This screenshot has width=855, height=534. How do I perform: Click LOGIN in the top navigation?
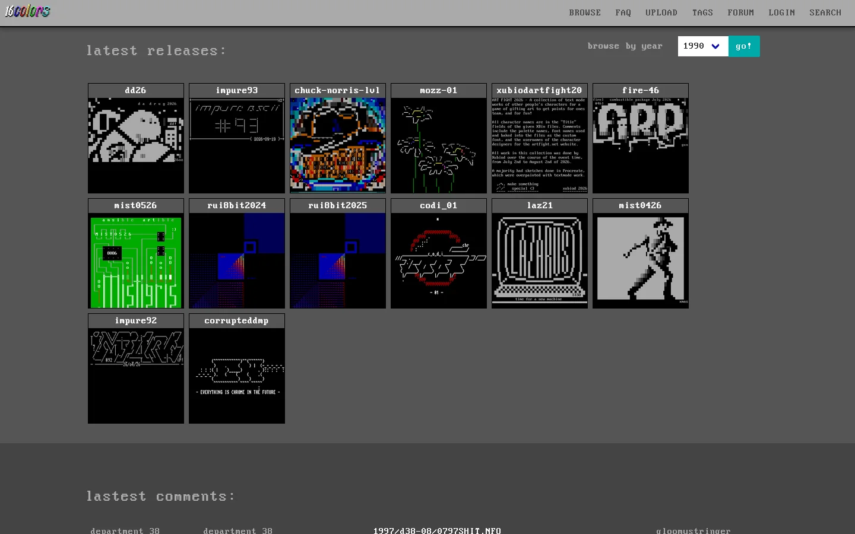(x=781, y=12)
